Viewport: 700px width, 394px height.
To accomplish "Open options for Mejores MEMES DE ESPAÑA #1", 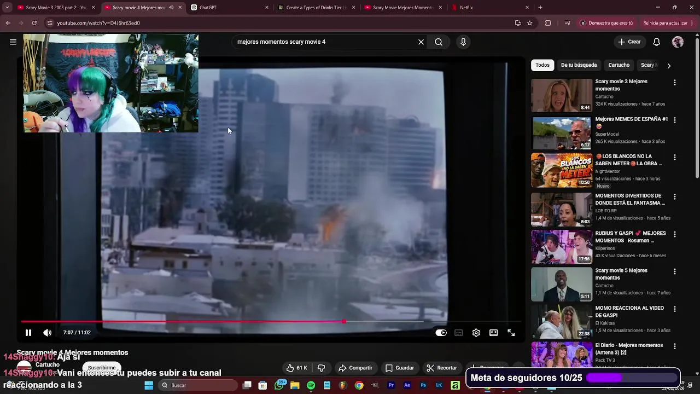I will click(674, 120).
